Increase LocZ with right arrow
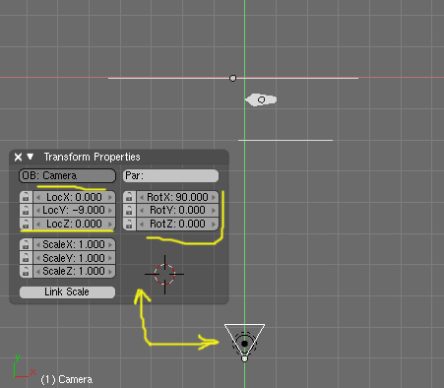The image size is (444, 388). coord(110,224)
